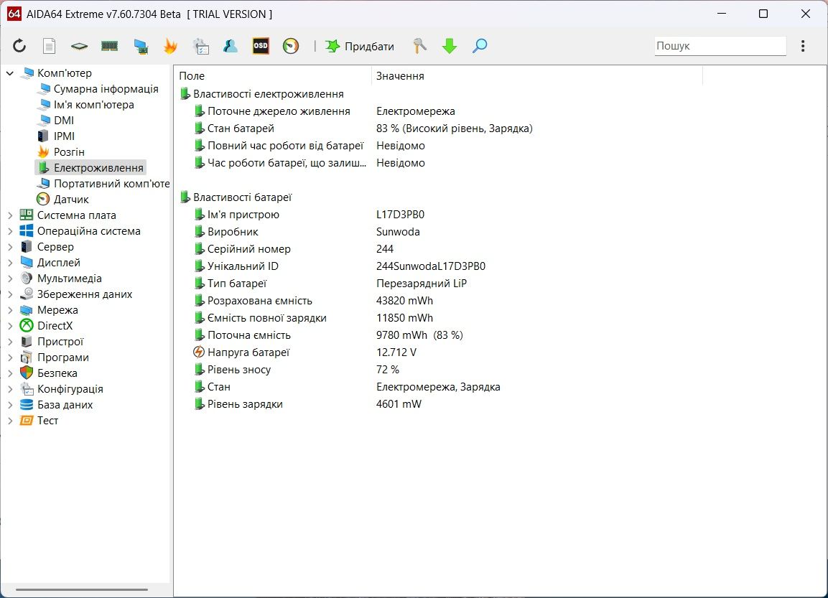The image size is (828, 598).
Task: Click the magnifier search icon
Action: 480,46
